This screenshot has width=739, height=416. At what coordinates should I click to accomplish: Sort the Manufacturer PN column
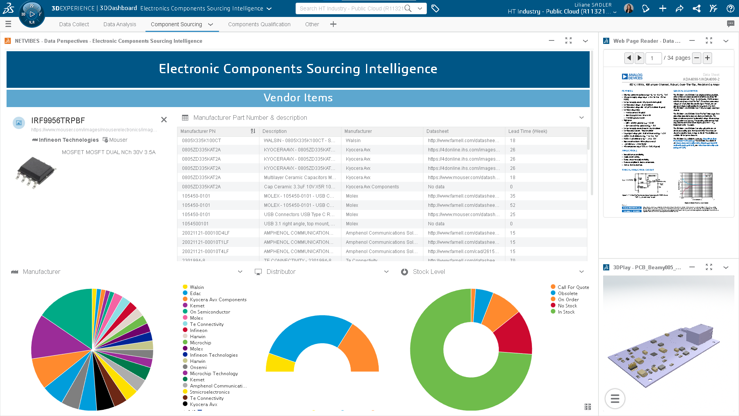coord(253,131)
